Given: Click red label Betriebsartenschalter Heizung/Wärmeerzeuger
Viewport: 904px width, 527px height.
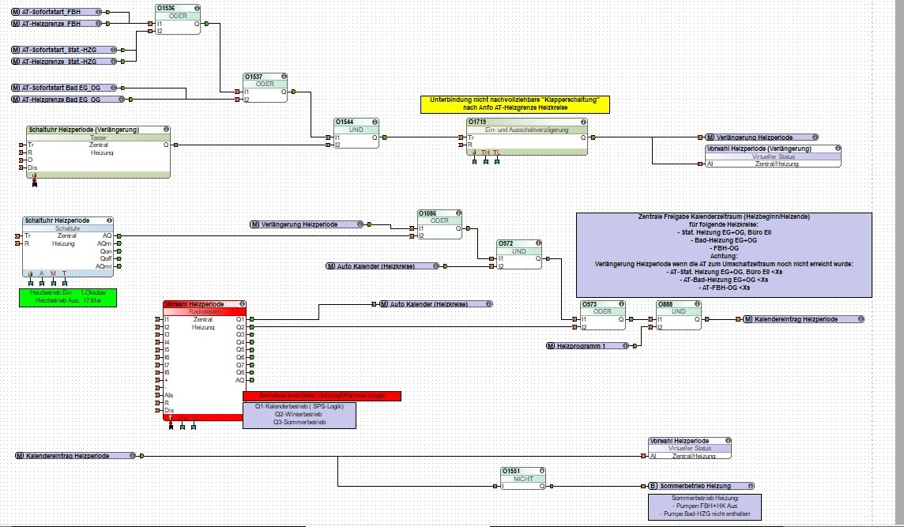Looking at the screenshot, I should pyautogui.click(x=322, y=396).
